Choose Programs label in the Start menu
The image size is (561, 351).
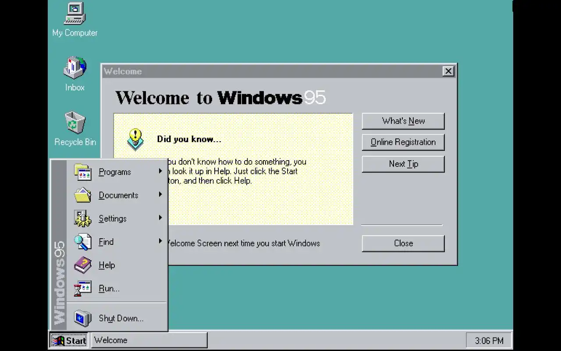click(x=115, y=172)
